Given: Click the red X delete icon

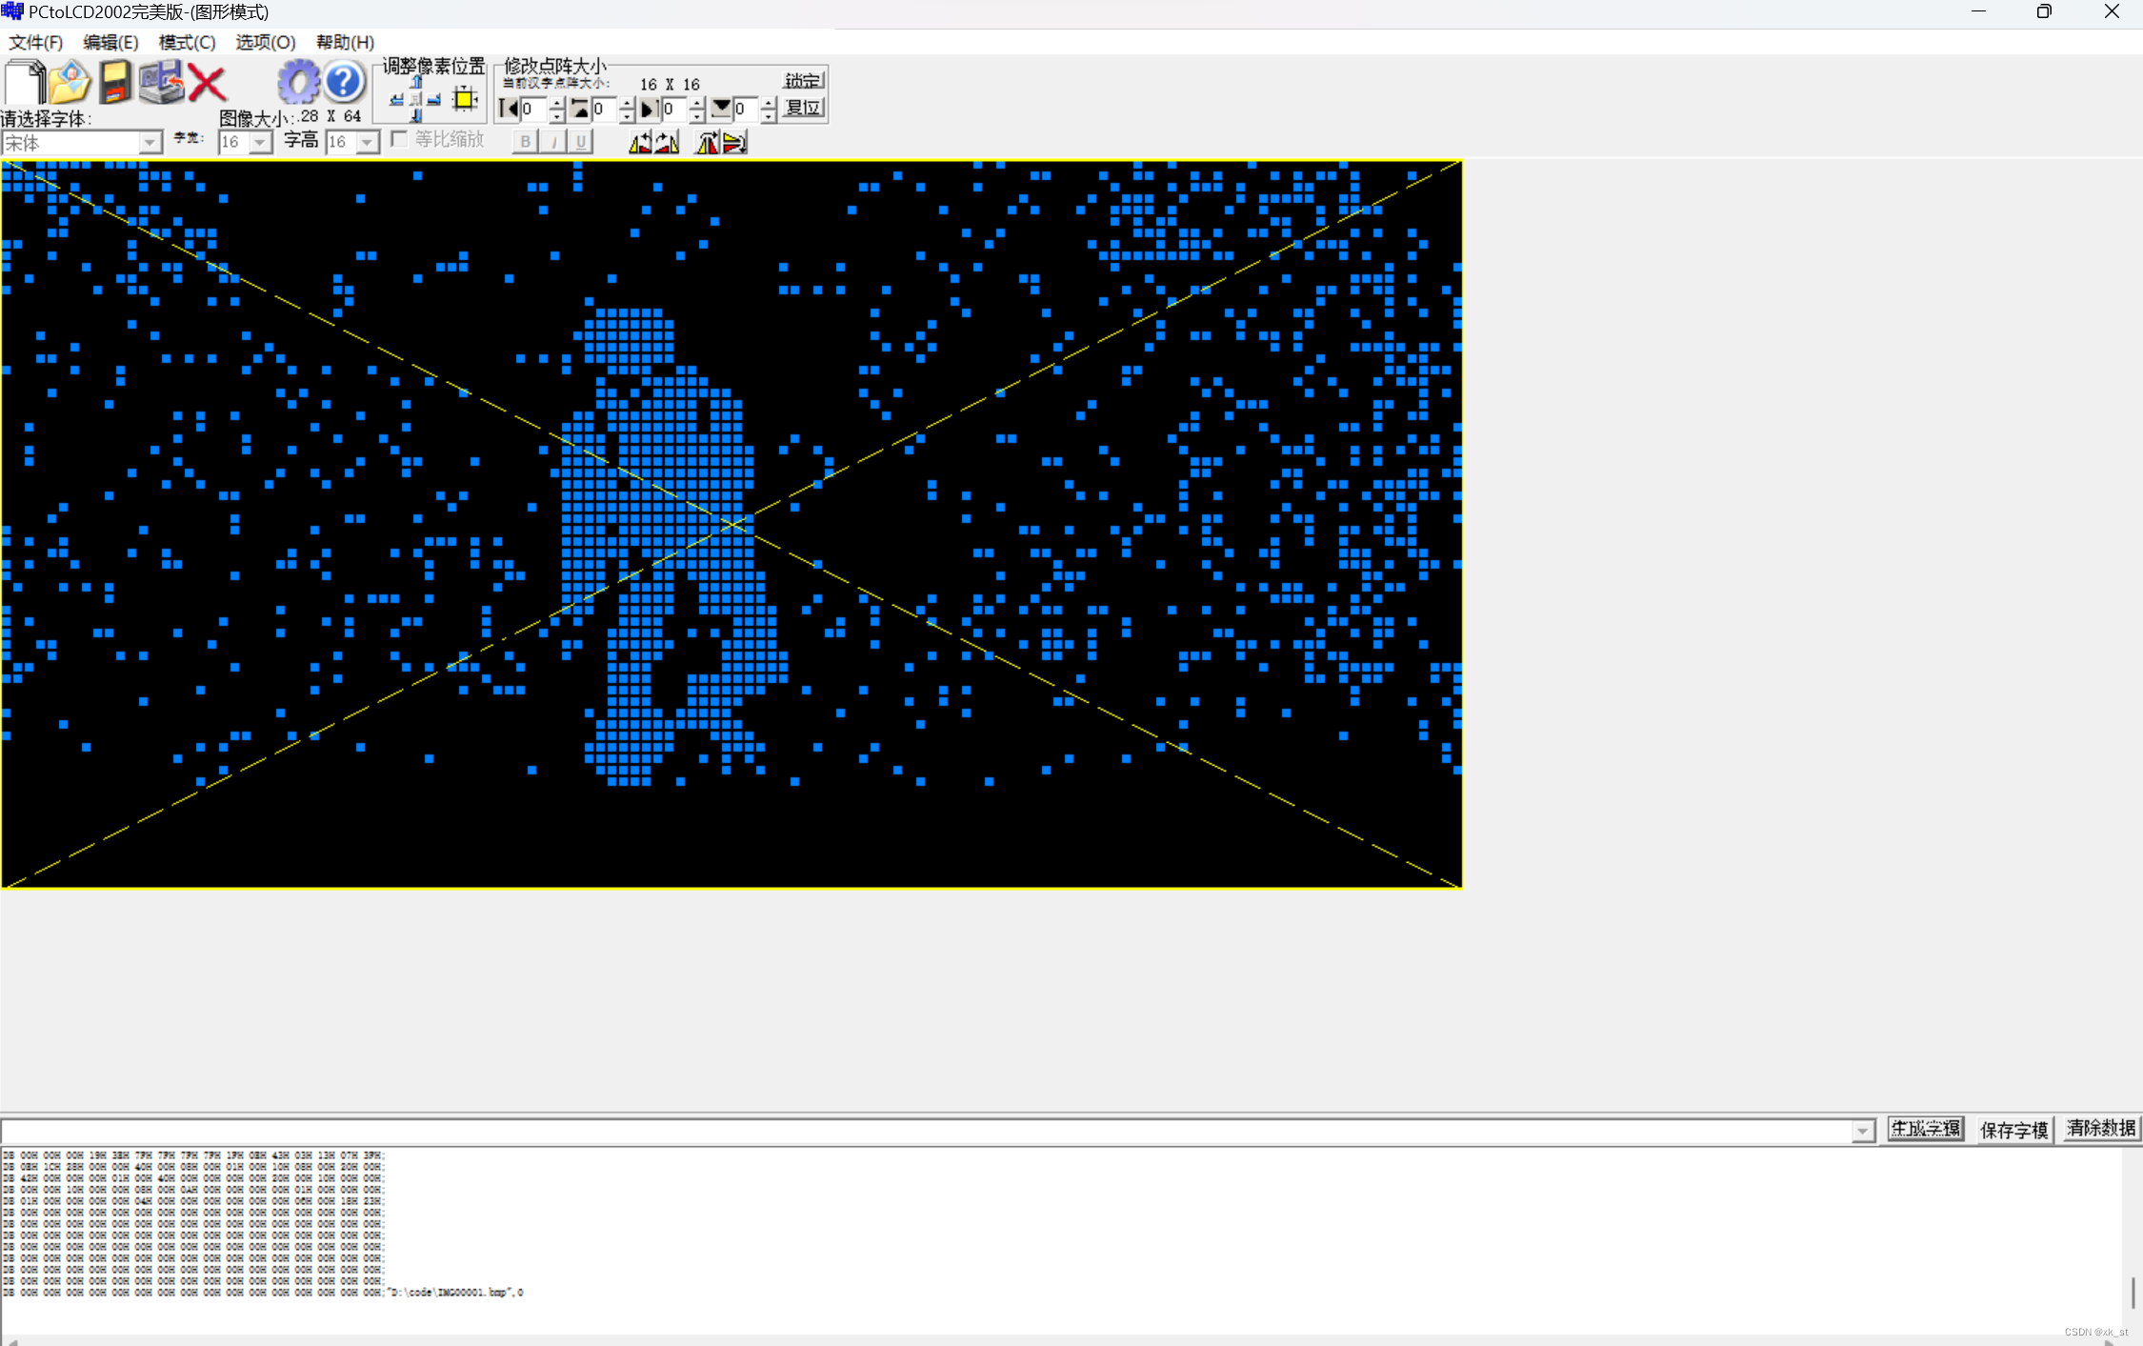Looking at the screenshot, I should (207, 83).
